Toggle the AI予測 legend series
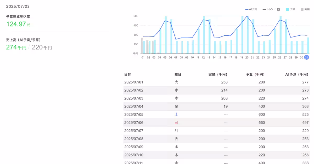The width and height of the screenshot is (314, 164). (251, 9)
